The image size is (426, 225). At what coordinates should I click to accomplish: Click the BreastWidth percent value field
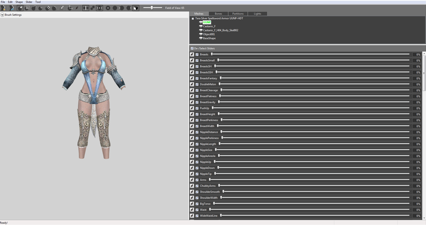click(417, 126)
